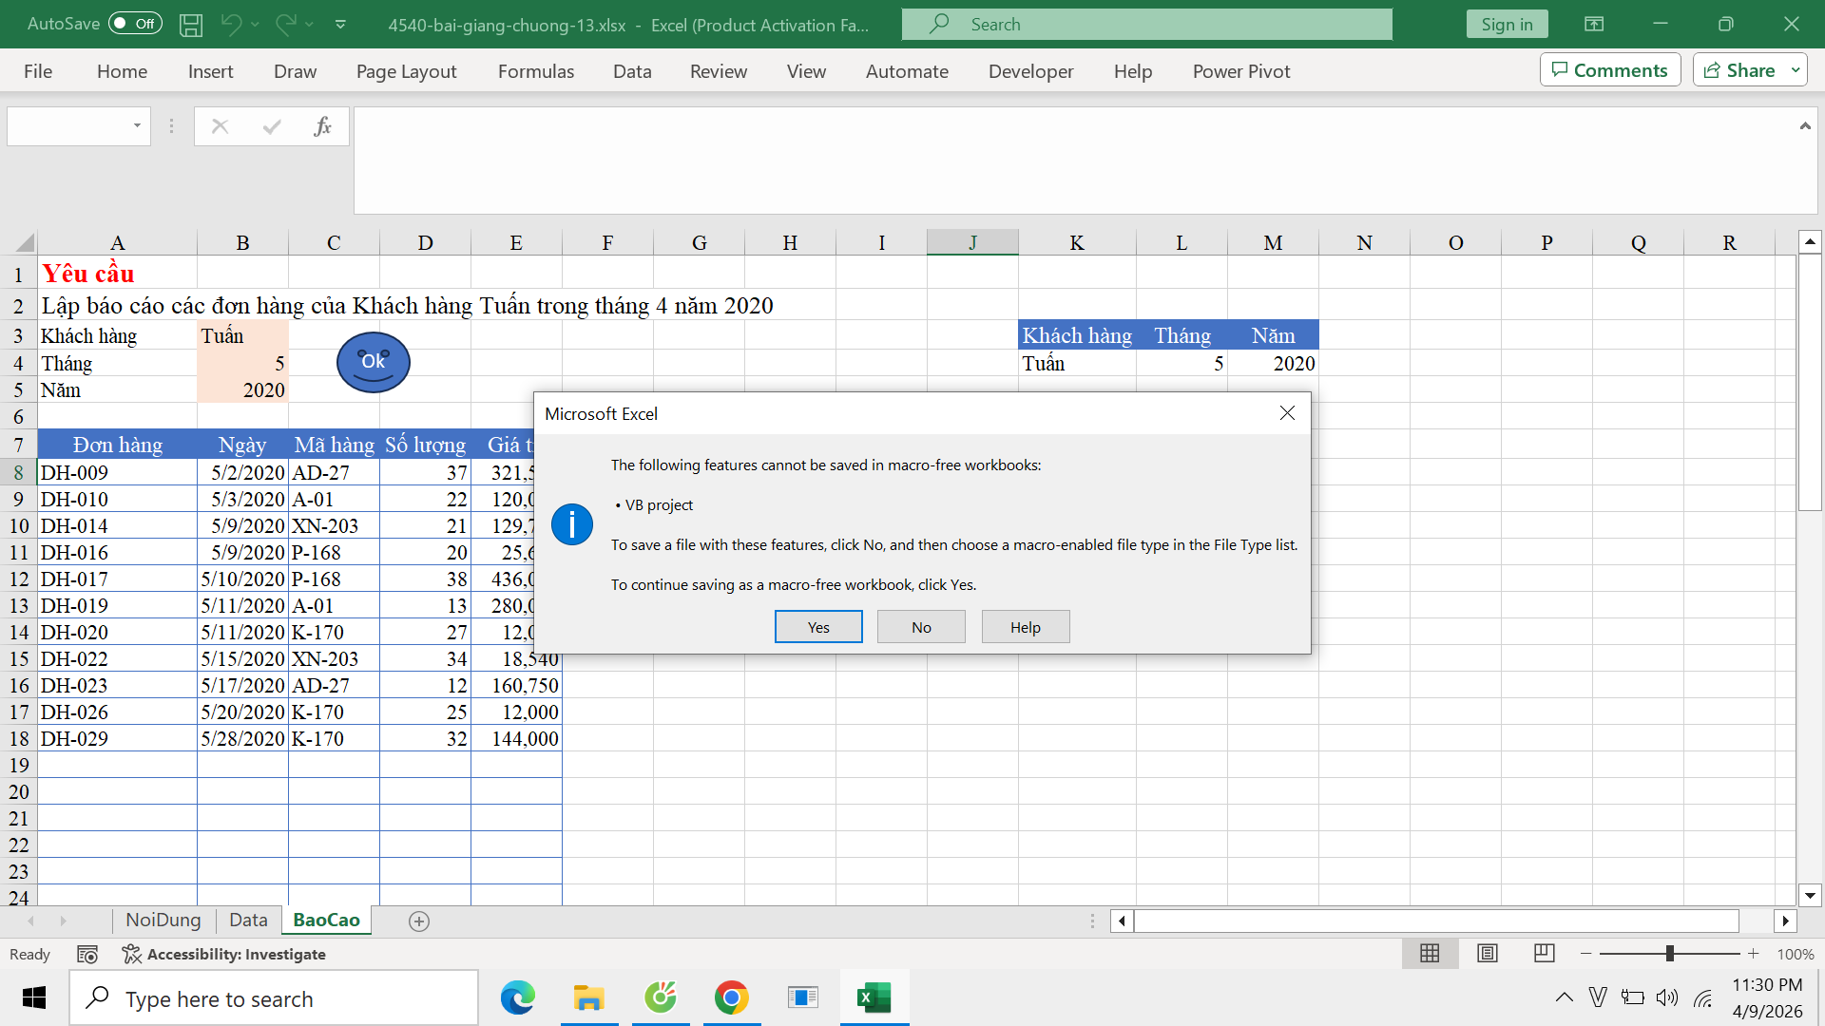
Task: Open Excel from the Windows taskbar
Action: (874, 997)
